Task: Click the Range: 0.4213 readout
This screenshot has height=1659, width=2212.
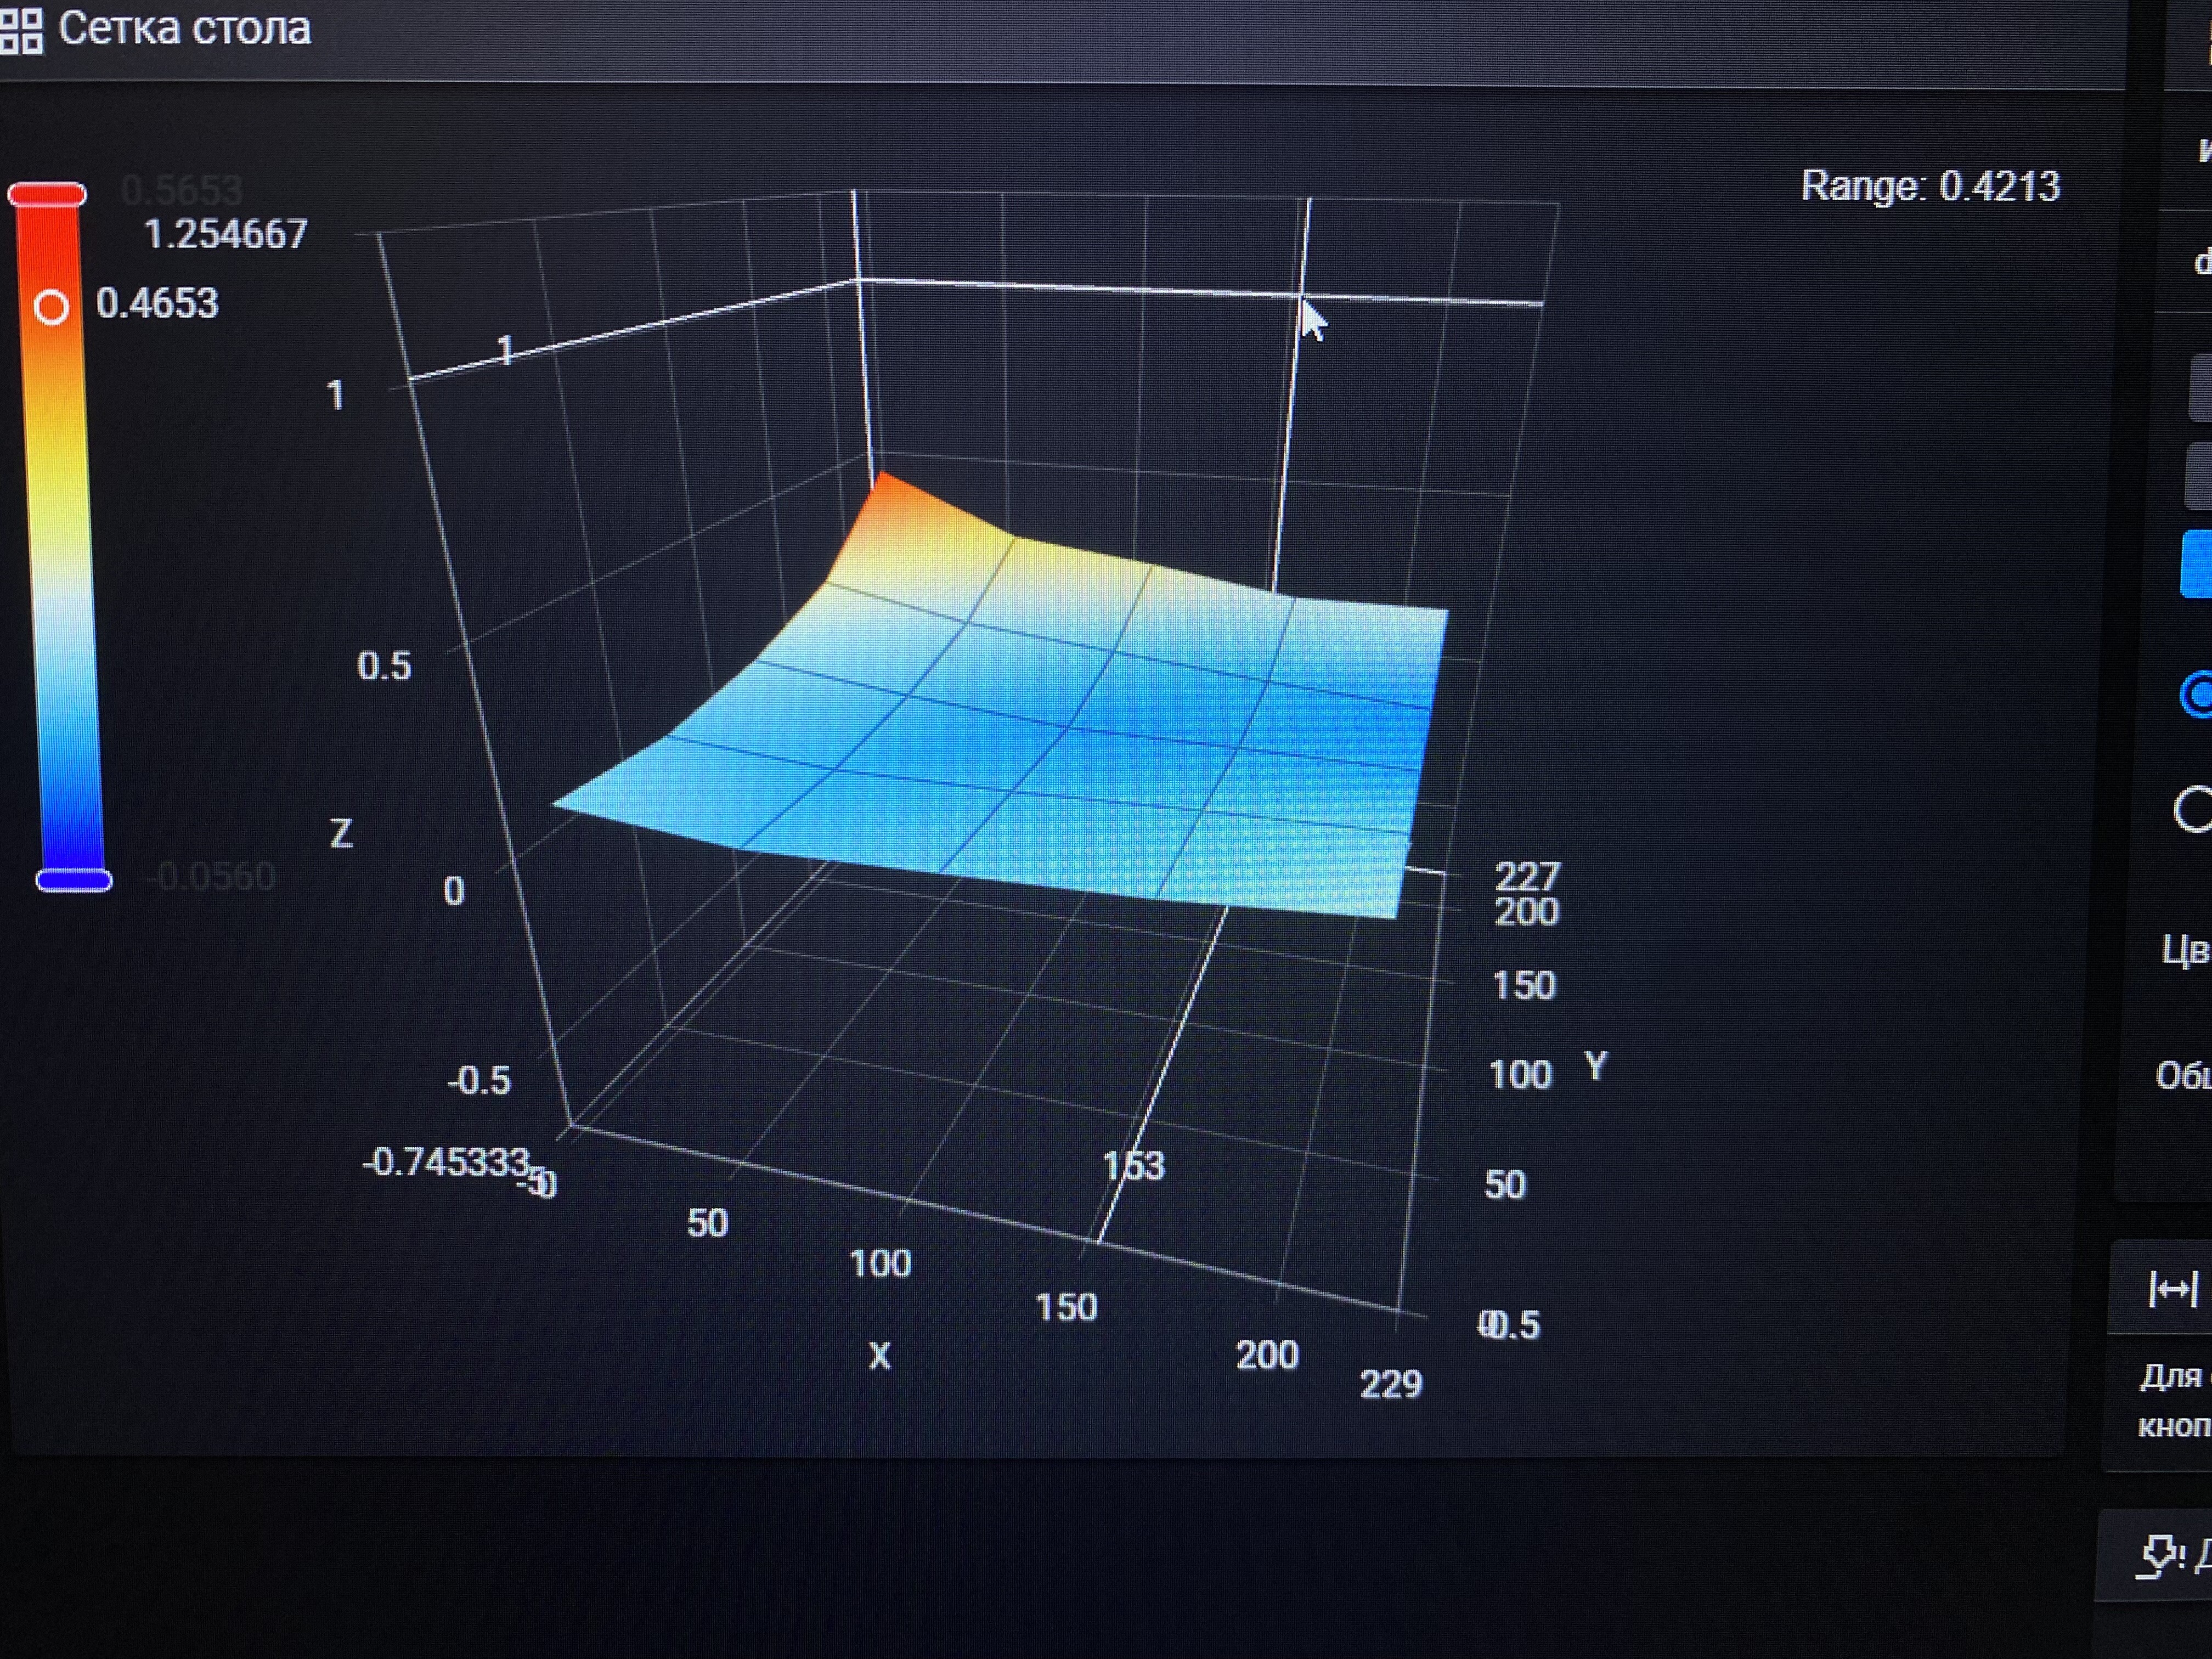Action: [1930, 187]
